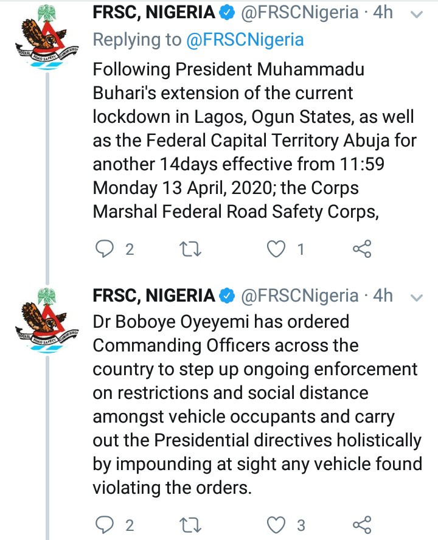Like the Dr Boboye Oyeyemi tweet

click(x=276, y=525)
